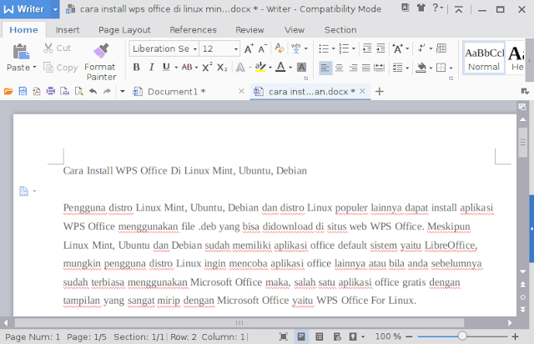Close the Document1 tab

(x=241, y=91)
